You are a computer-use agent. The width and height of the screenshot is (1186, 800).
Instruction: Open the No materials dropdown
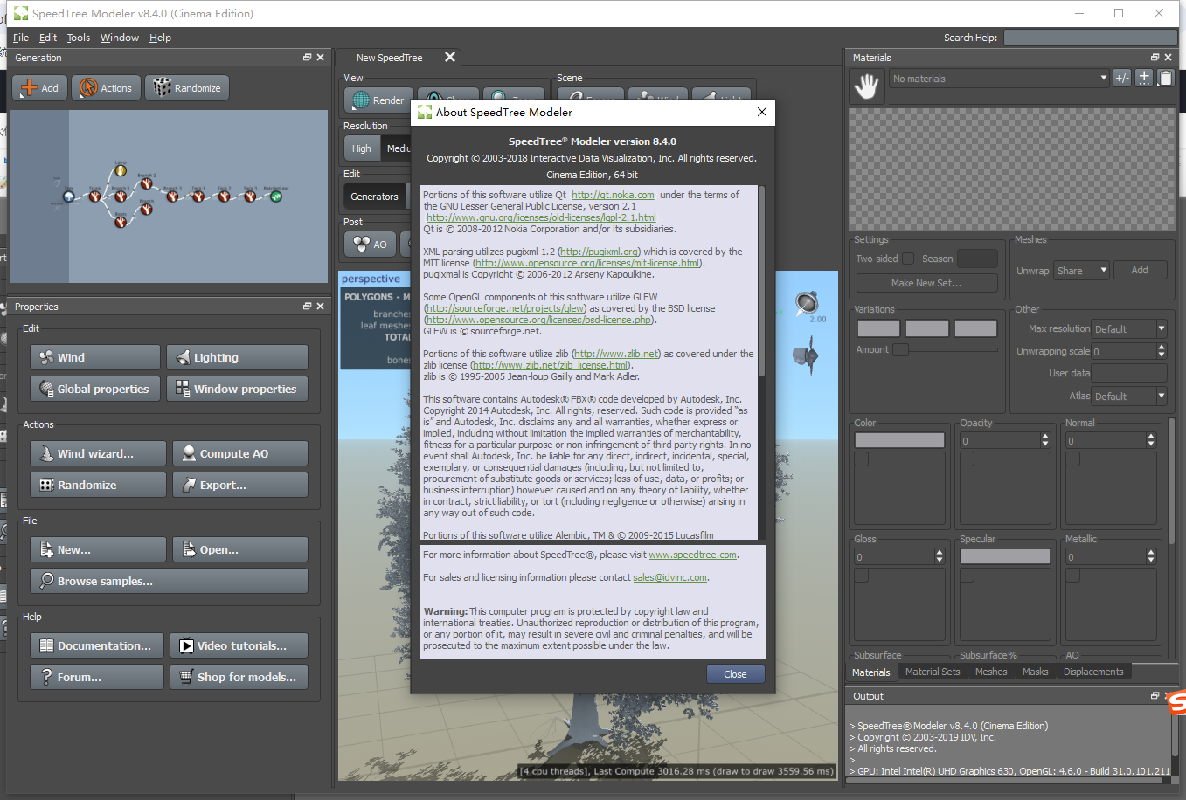[x=999, y=79]
